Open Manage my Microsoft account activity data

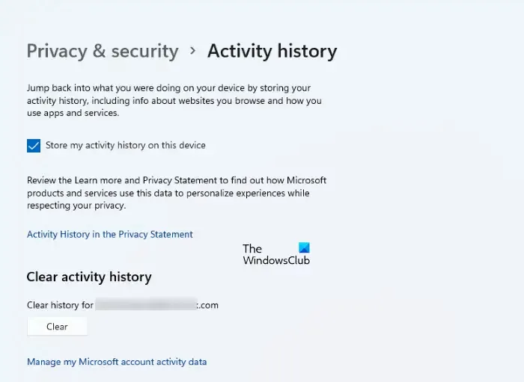117,362
